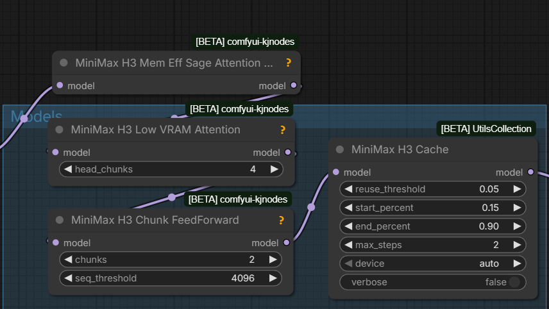549x309 pixels.
Task: Decrease end_percent value
Action: [x=348, y=226]
